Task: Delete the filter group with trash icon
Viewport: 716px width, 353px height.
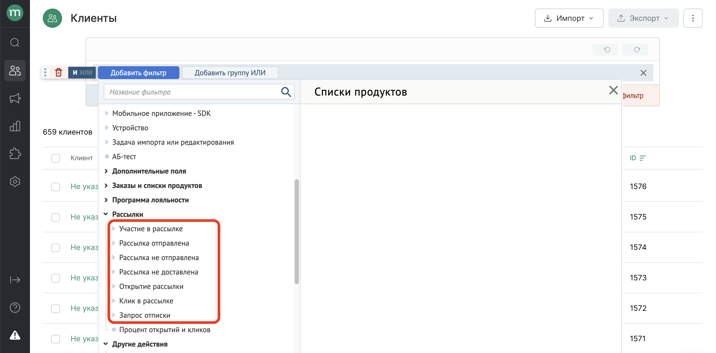Action: [x=58, y=72]
